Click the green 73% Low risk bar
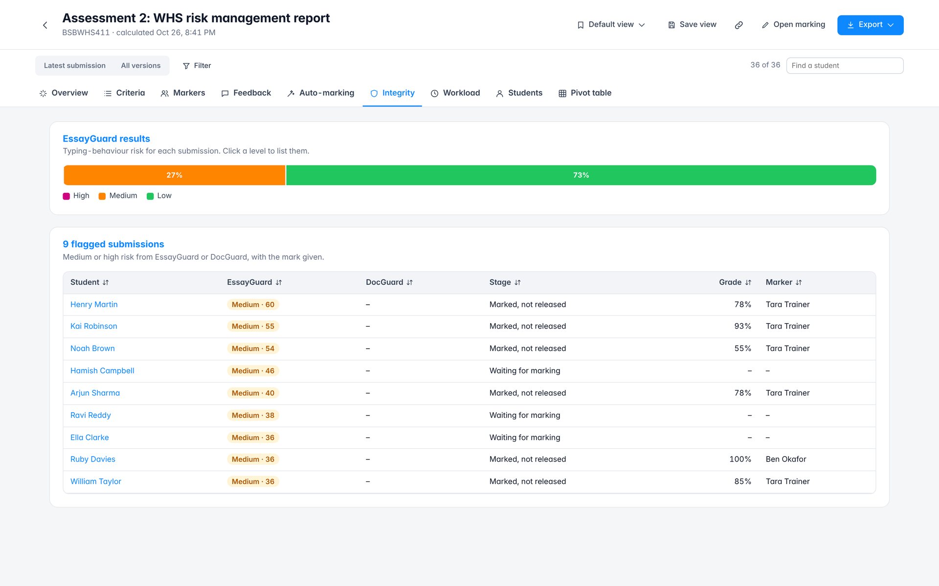Viewport: 939px width, 586px height. [x=581, y=175]
